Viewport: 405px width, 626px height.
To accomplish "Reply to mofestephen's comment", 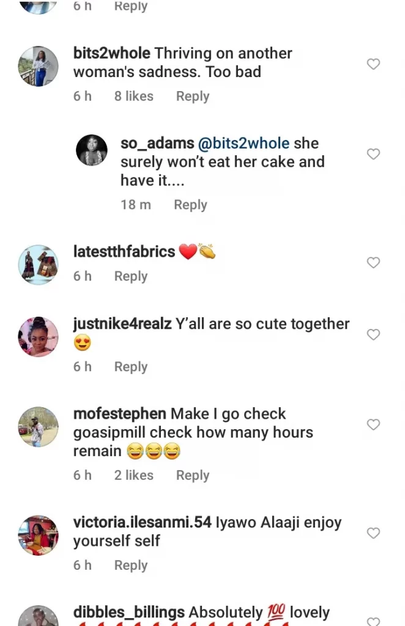I will tap(192, 476).
